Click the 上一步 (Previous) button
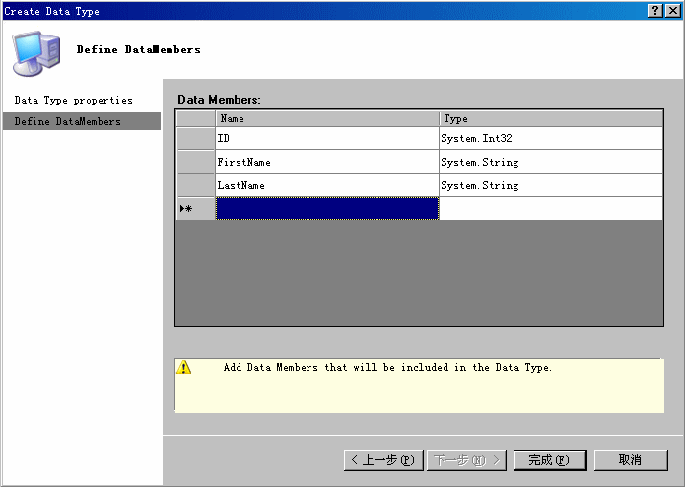The height and width of the screenshot is (487, 685). pos(383,460)
